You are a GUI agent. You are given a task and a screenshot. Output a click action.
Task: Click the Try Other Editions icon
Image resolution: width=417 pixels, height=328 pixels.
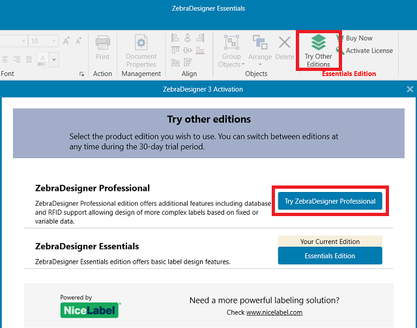[318, 43]
